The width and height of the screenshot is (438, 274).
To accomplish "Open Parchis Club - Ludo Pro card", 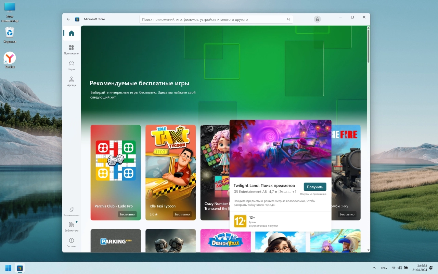I will (116, 173).
